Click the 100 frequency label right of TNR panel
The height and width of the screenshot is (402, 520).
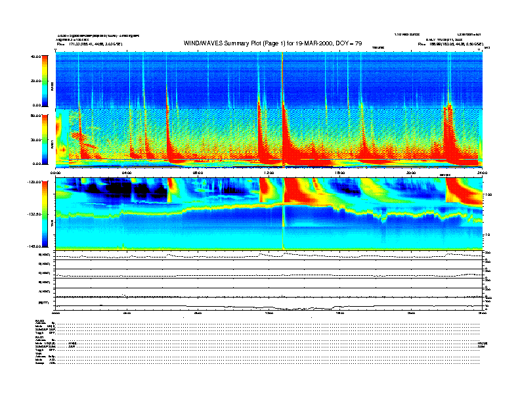click(x=488, y=194)
